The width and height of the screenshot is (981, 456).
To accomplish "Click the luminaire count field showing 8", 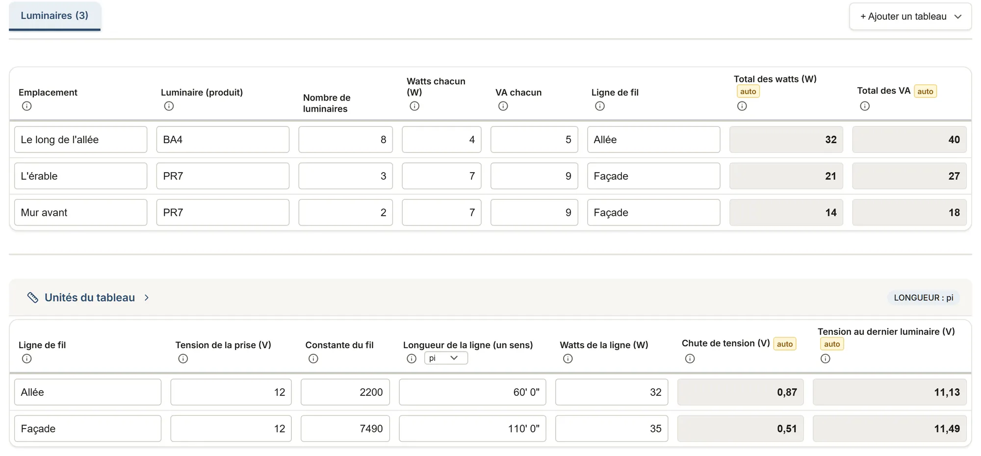I will [x=346, y=140].
